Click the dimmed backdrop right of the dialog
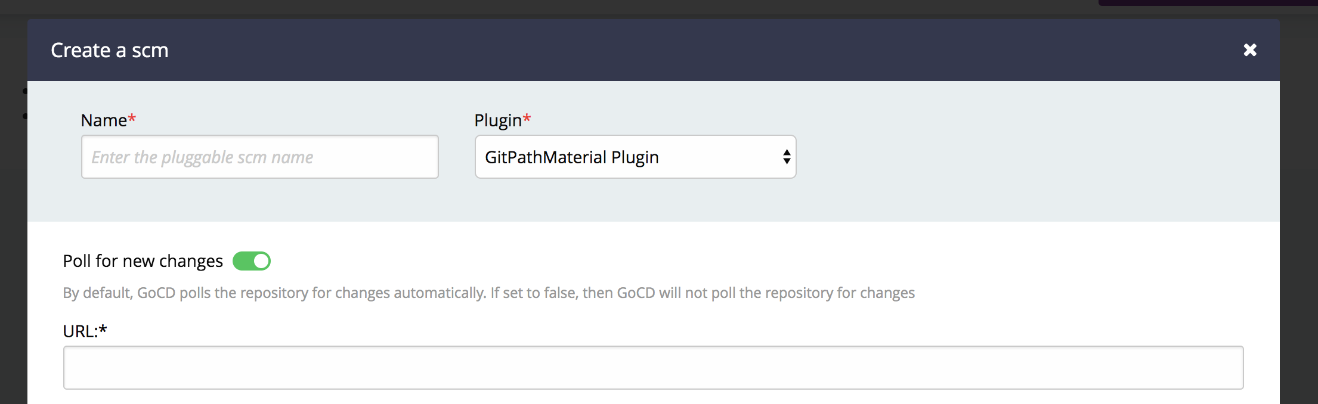Viewport: 1318px width, 404px height. [1299, 238]
